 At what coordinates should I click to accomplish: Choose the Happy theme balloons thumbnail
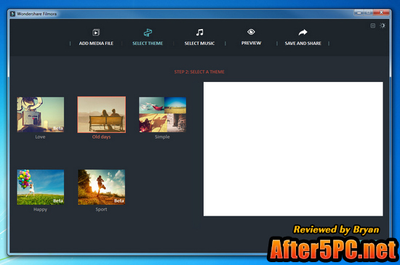tap(41, 187)
